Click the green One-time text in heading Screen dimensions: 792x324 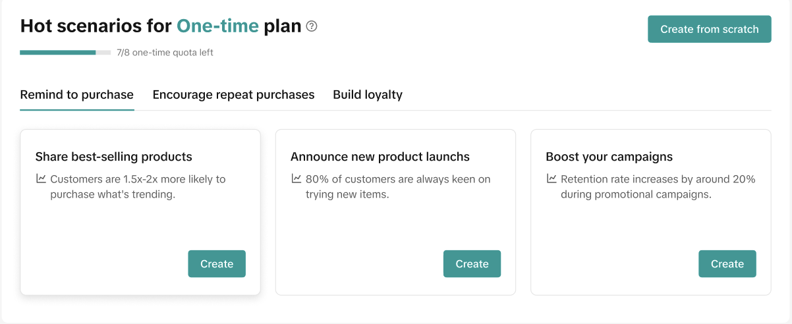[217, 26]
